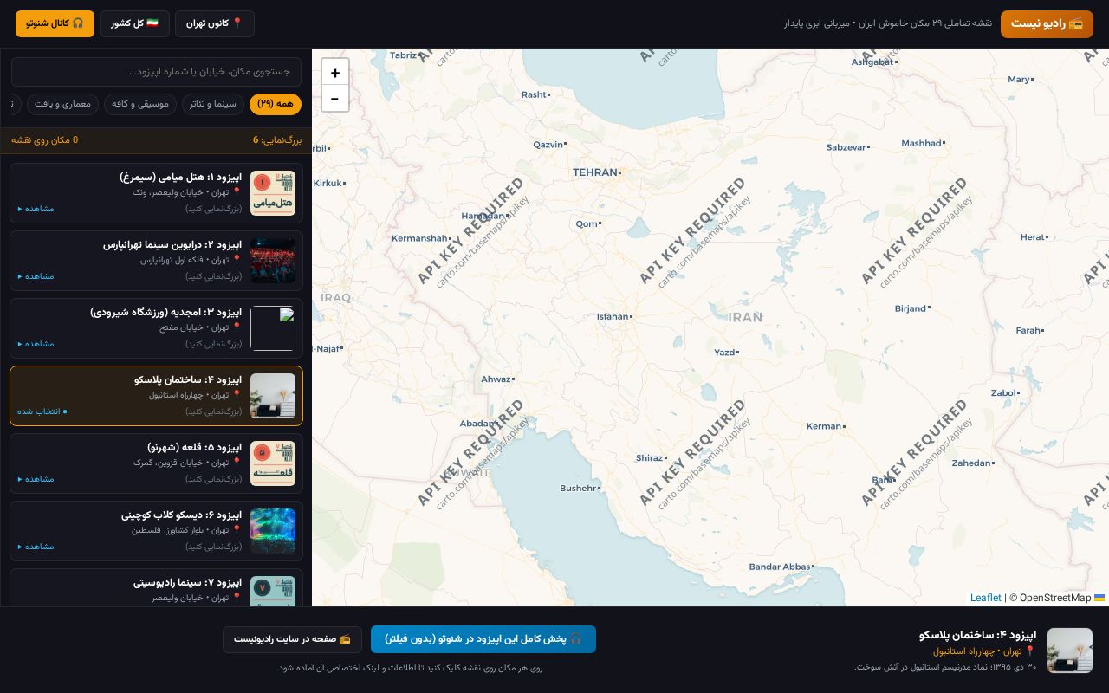Zoom out of the map

tap(335, 99)
